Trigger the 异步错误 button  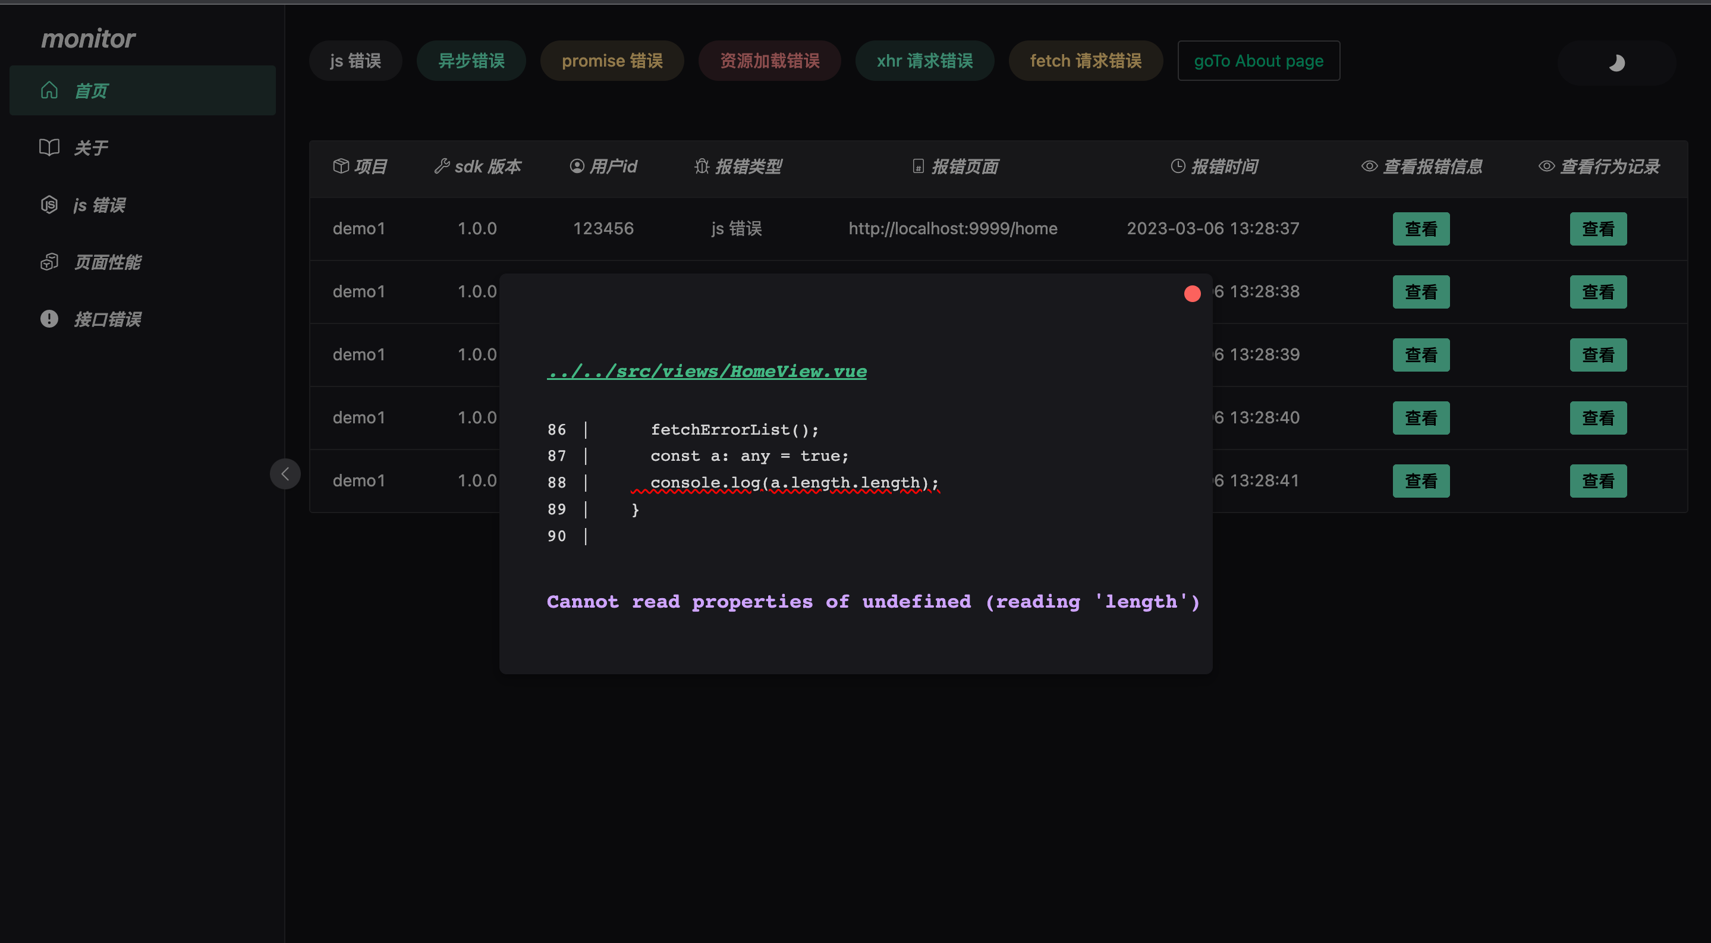(471, 61)
